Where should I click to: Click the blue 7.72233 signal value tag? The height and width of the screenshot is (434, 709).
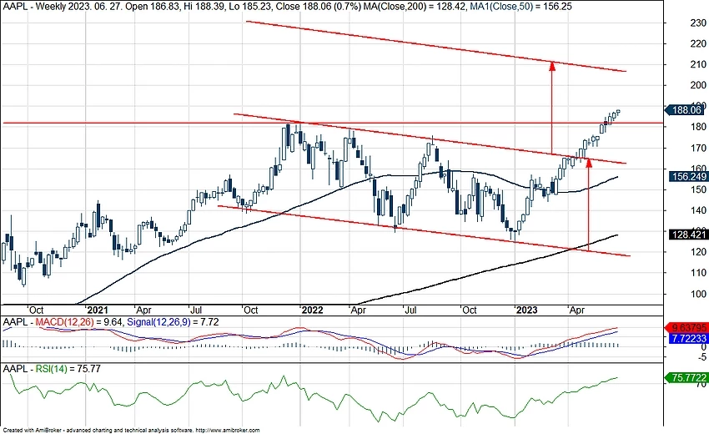coord(687,339)
